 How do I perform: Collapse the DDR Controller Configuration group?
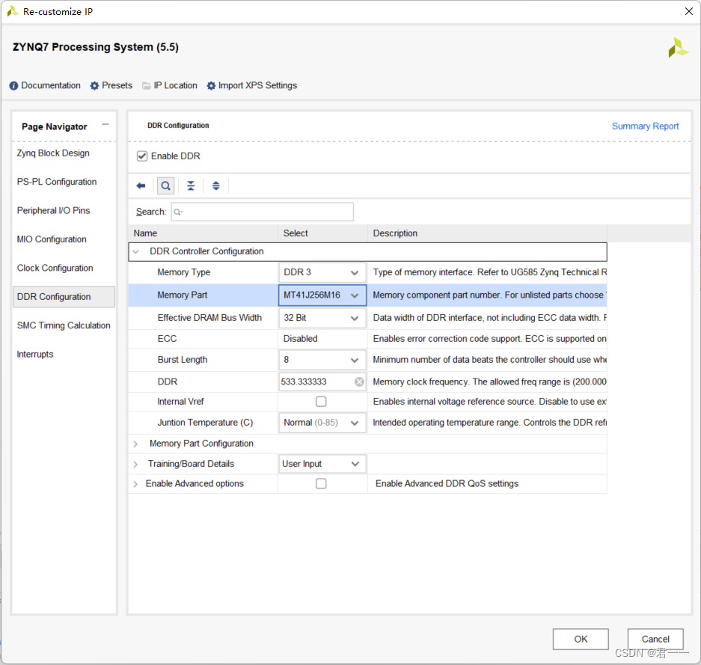(136, 251)
